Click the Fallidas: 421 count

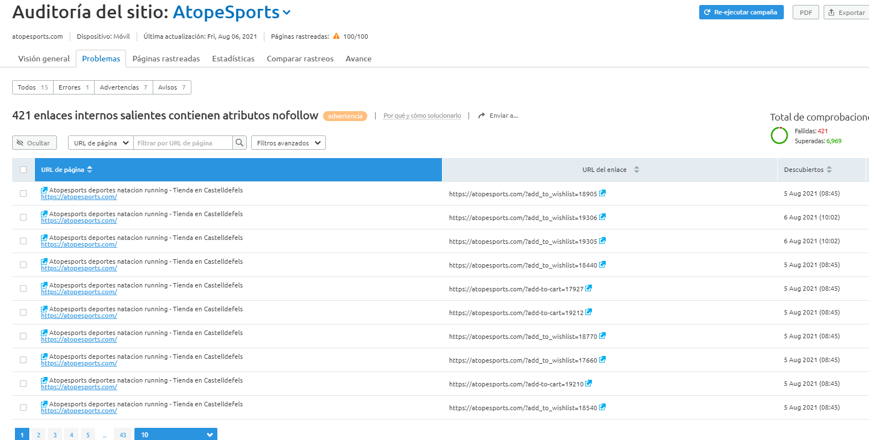811,131
